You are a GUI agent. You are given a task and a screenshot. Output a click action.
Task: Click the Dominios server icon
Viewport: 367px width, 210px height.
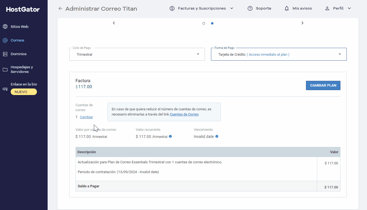point(5,54)
